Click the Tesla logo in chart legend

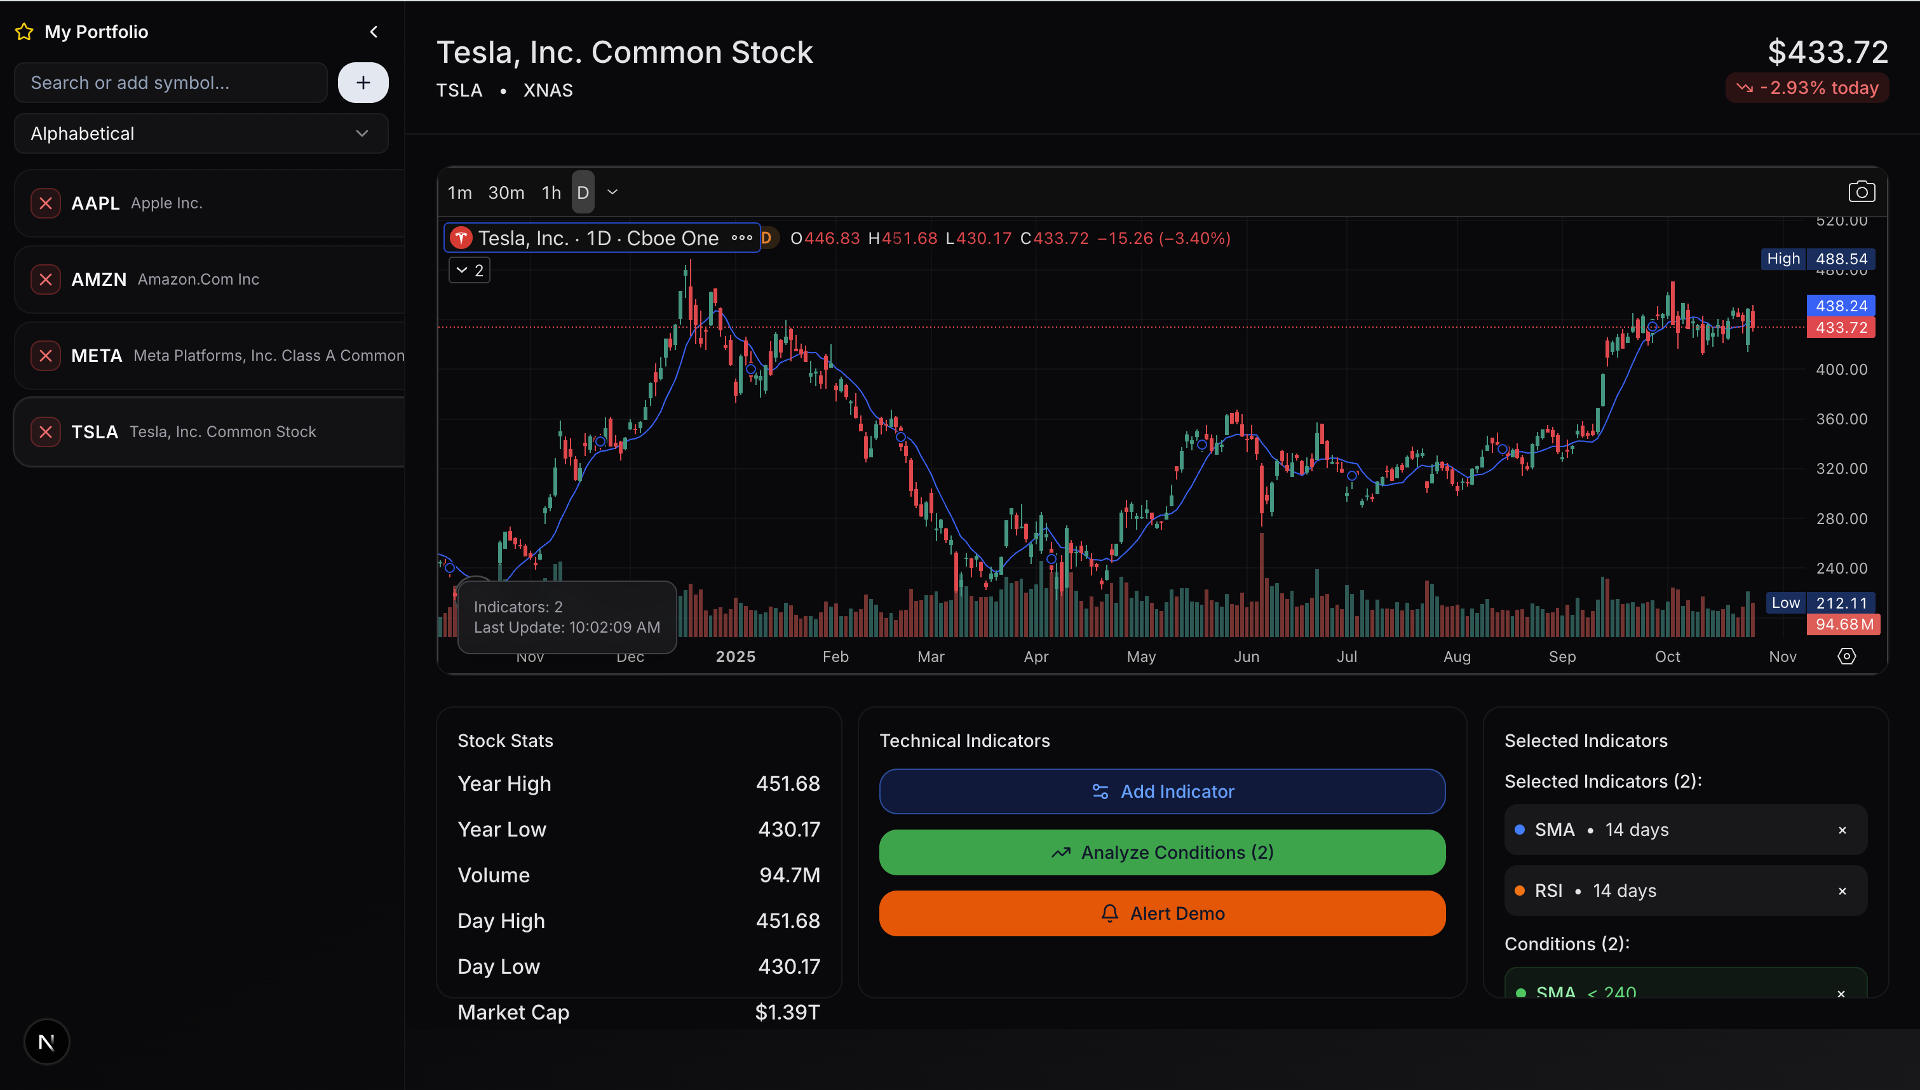point(461,238)
